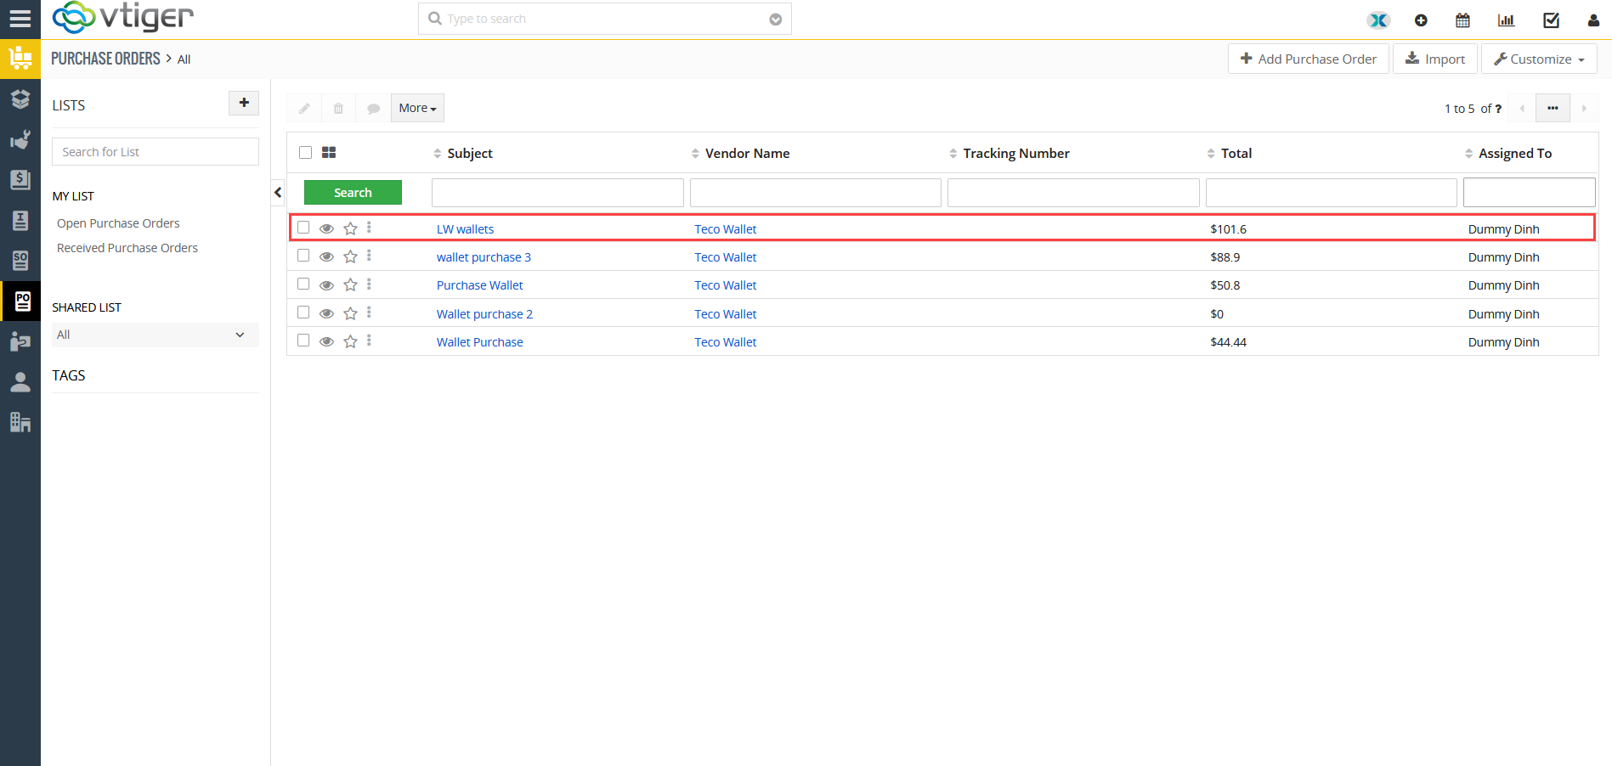
Task: Check the Wallet purchase 2 row checkbox
Action: (x=303, y=313)
